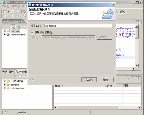The width and height of the screenshot is (144, 115).
Task: Expand the rptwscontainer project in test navigator
Action: click(x=4, y=34)
